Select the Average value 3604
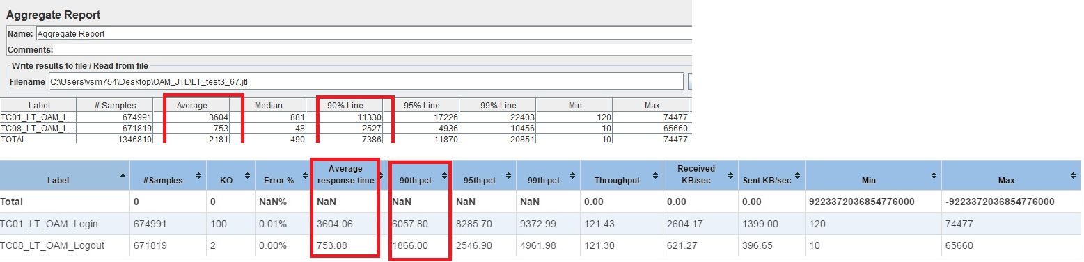This screenshot has width=1084, height=262. (218, 117)
